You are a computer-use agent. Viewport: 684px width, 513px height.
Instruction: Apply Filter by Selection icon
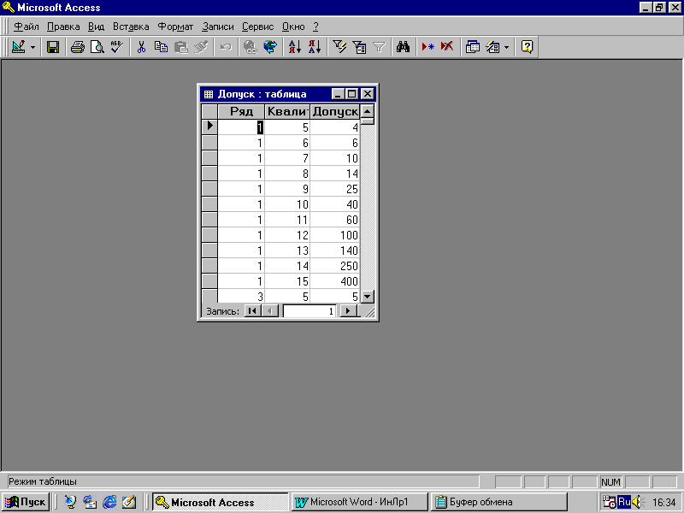click(339, 47)
